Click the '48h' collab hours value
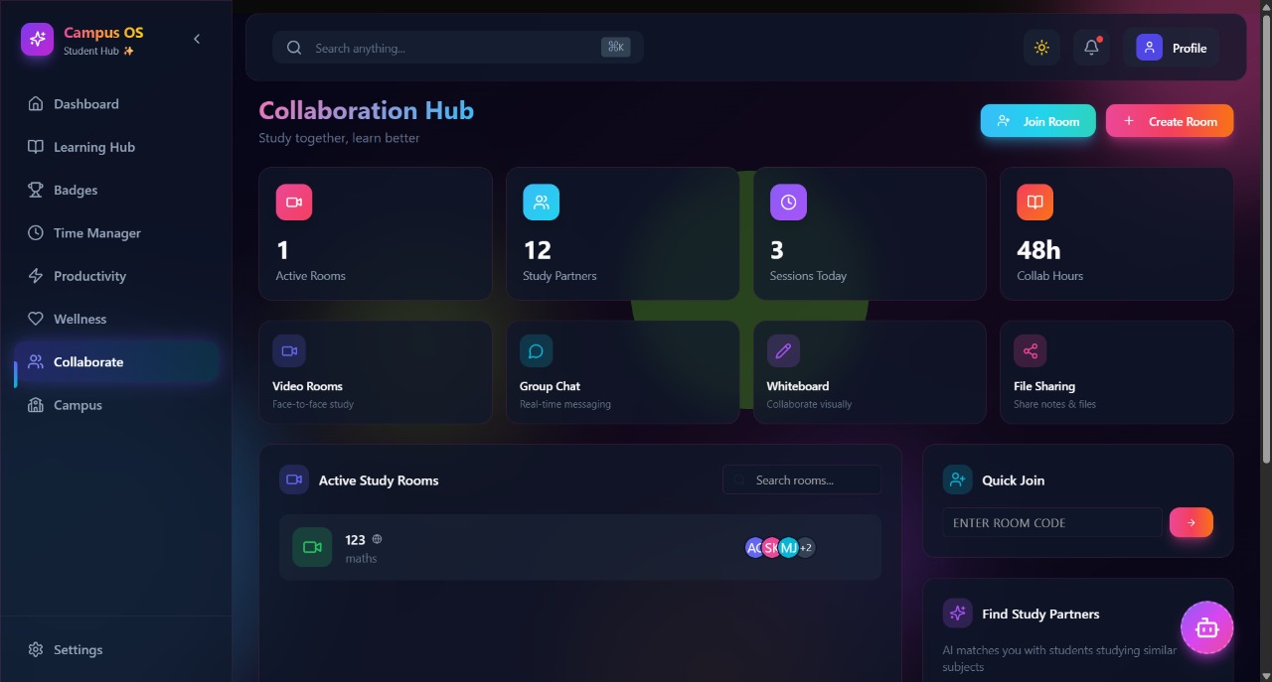1272x682 pixels. [x=1038, y=250]
